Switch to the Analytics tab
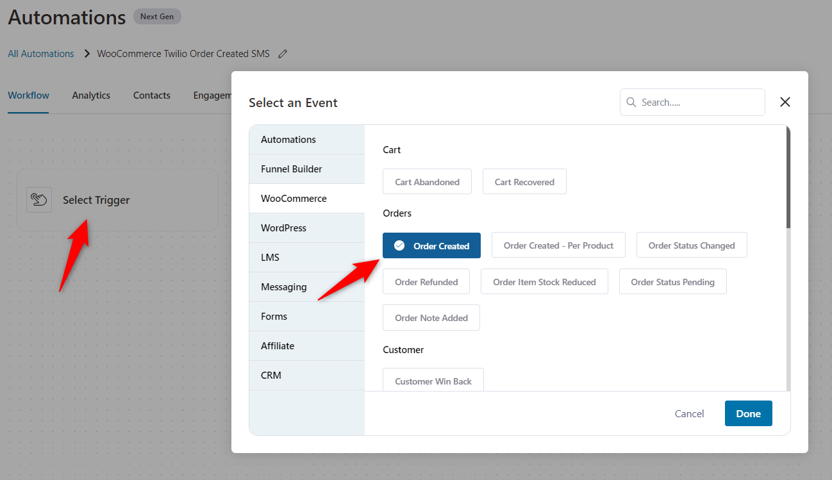Viewport: 832px width, 480px height. tap(91, 95)
